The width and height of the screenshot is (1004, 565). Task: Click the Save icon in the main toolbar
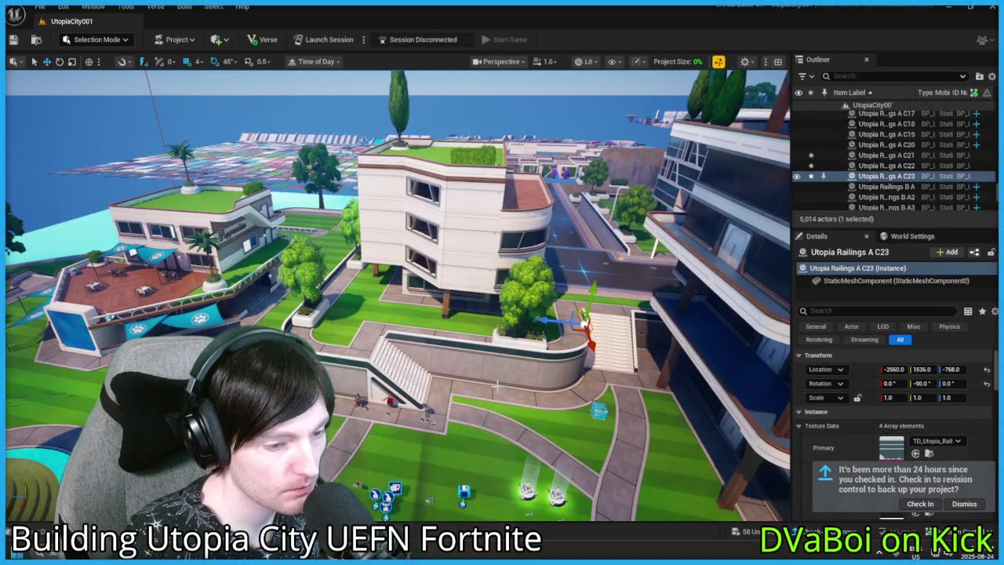tap(13, 39)
